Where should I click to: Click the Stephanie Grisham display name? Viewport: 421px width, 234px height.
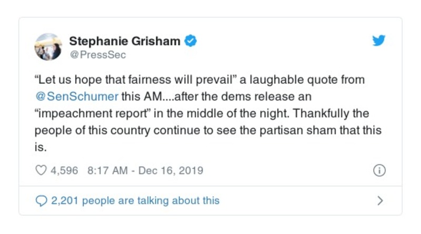click(x=126, y=41)
